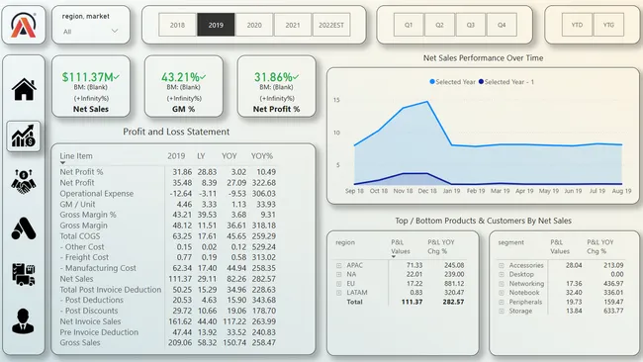Expand the EU region row

click(x=339, y=284)
